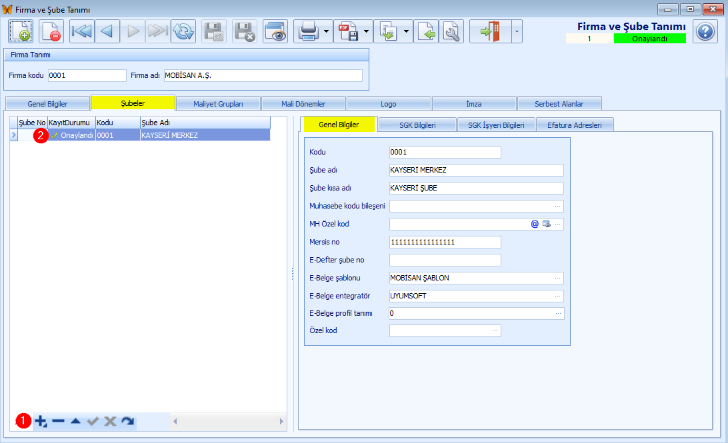Viewport: 728px width, 443px height.
Task: Create a new record with the toolbar icon
Action: (21, 31)
